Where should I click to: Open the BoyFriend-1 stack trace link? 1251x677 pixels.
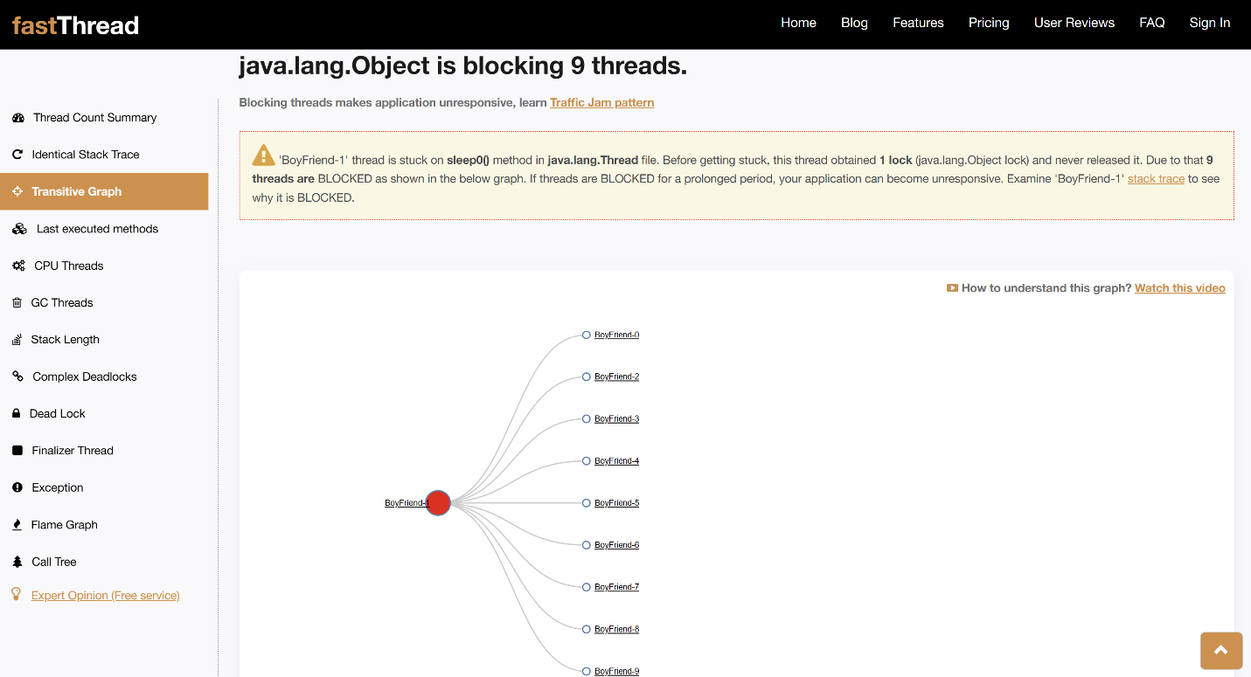[1156, 179]
